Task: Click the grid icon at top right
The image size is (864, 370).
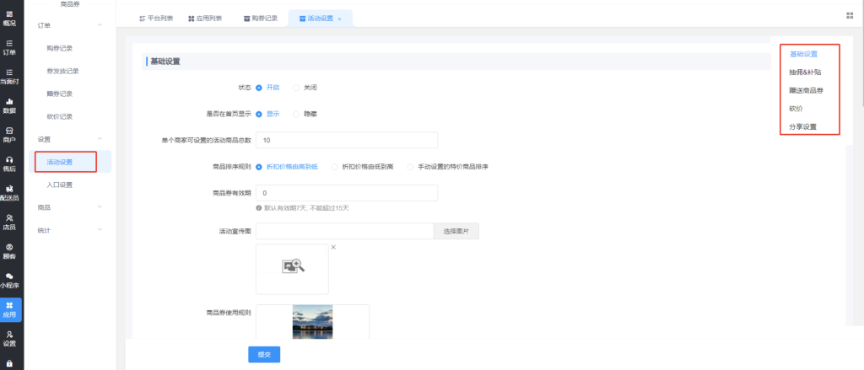Action: click(849, 15)
